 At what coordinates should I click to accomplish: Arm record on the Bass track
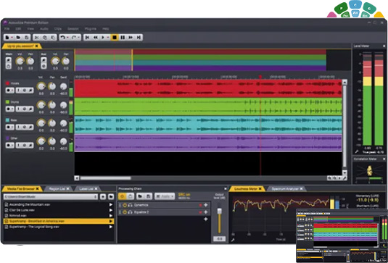(x=9, y=127)
